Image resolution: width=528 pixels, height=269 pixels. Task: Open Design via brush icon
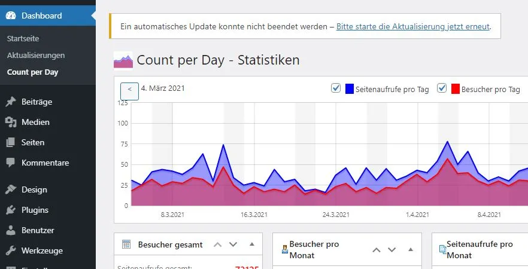coord(11,189)
